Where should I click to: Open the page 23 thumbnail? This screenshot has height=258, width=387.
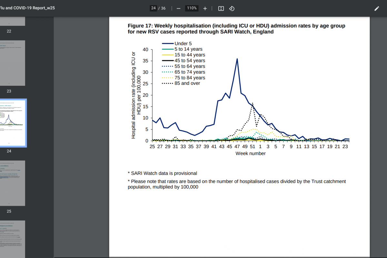[x=12, y=63]
